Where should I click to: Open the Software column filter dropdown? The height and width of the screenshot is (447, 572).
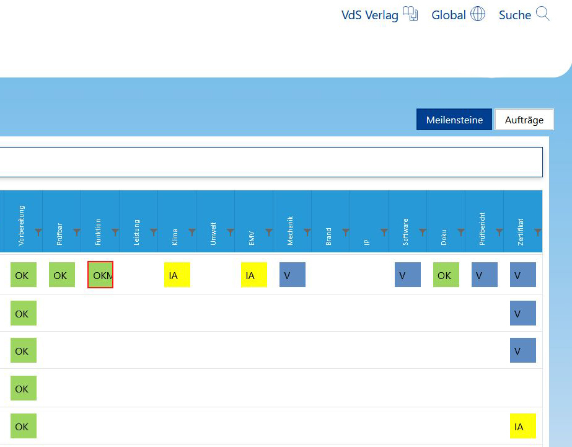pyautogui.click(x=423, y=232)
